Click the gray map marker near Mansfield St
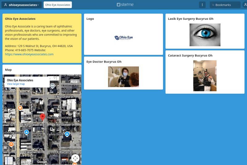Screen dimensions: 247x165 [52, 86]
